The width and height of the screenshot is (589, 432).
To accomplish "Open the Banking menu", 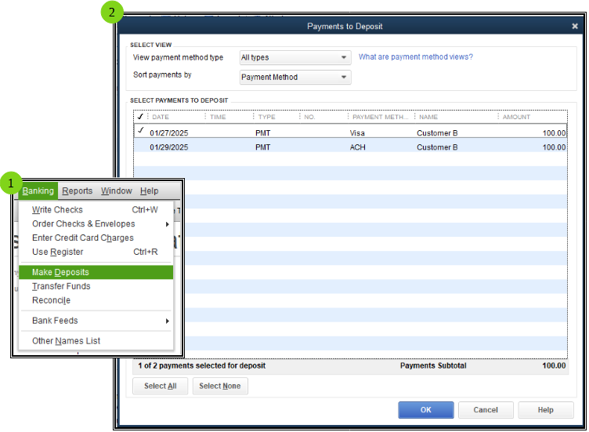I will click(38, 191).
